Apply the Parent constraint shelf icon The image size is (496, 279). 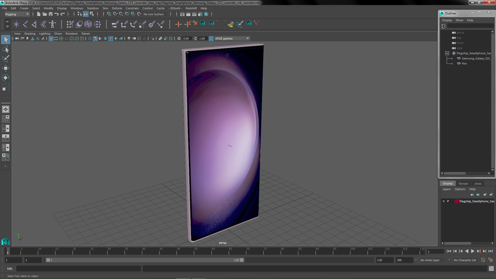pyautogui.click(x=115, y=24)
